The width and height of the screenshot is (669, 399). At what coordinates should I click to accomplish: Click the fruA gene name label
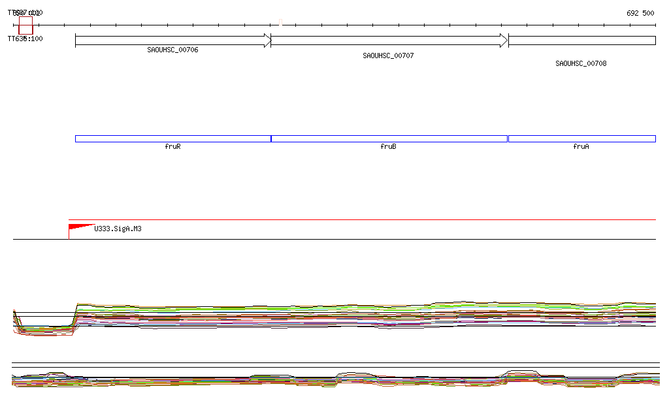tap(581, 147)
